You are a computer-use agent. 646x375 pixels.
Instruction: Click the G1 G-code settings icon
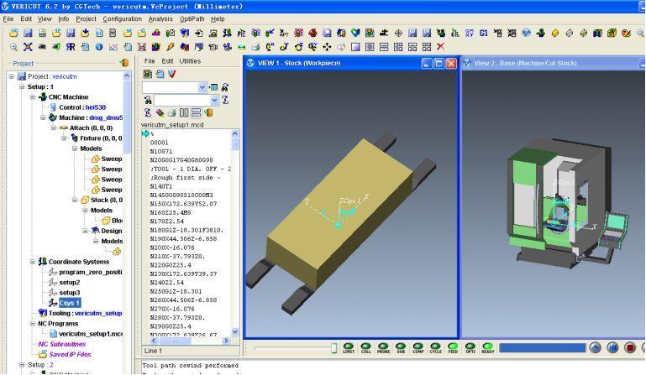[483, 33]
